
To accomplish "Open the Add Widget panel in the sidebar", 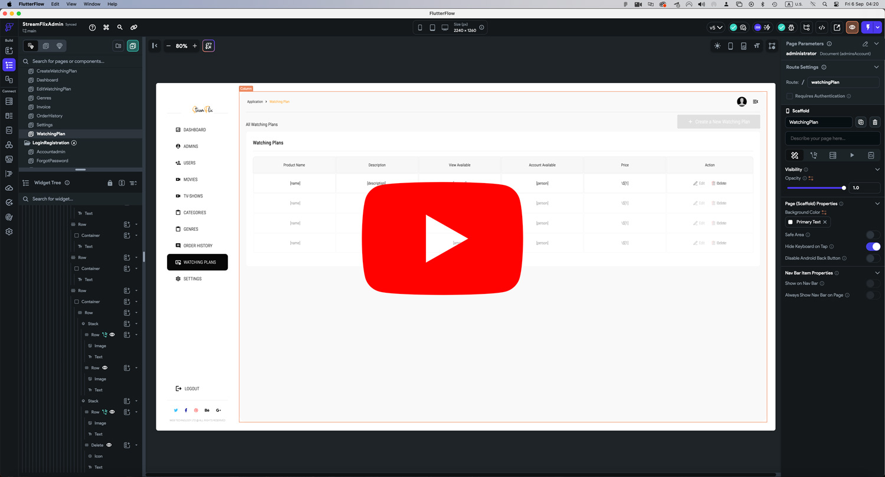I will [9, 51].
